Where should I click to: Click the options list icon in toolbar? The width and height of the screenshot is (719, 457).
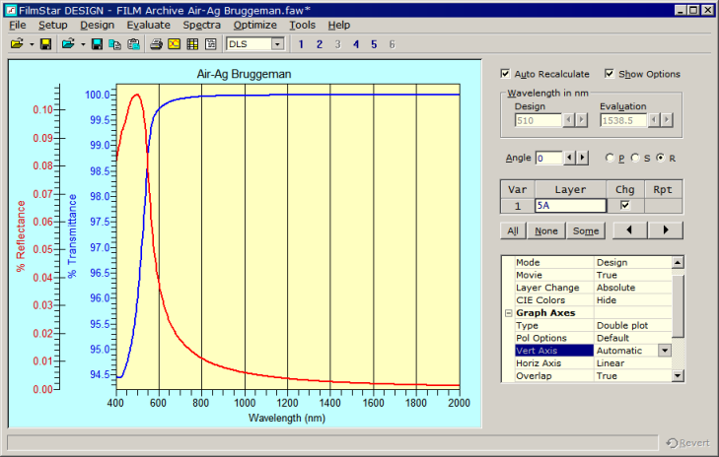(211, 44)
